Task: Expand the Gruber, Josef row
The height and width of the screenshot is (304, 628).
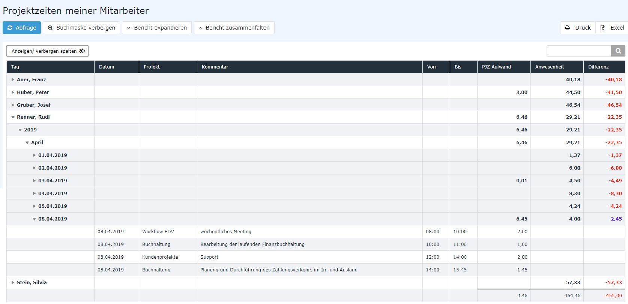Action: [13, 105]
